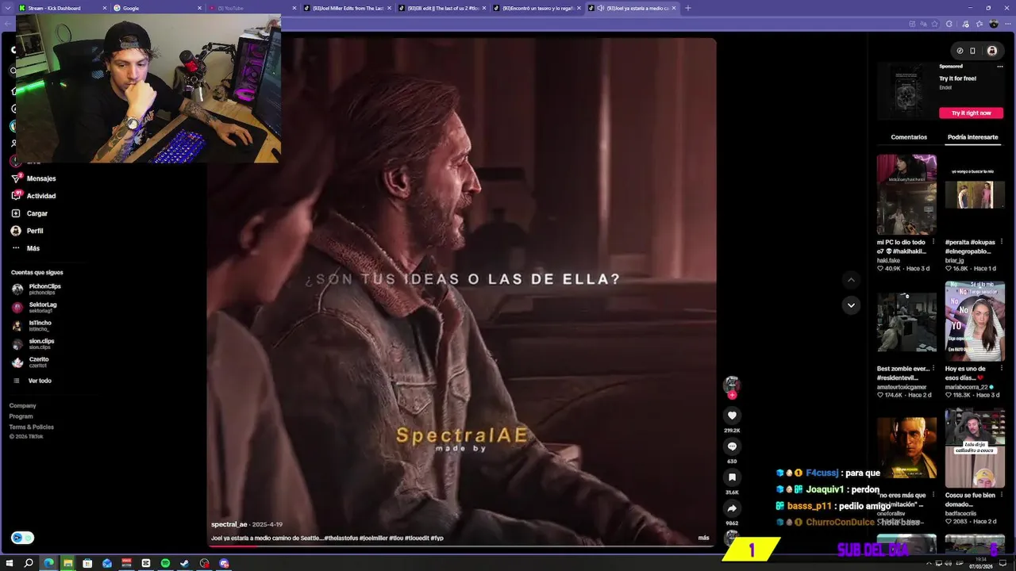This screenshot has height=571, width=1016.
Task: Switch to the Podría interesarte tab
Action: point(972,137)
